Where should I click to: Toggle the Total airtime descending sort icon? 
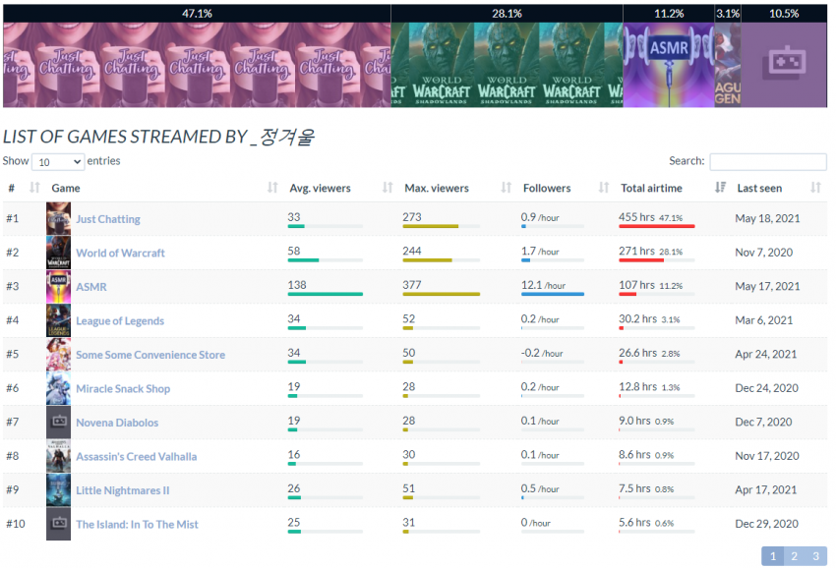click(720, 188)
